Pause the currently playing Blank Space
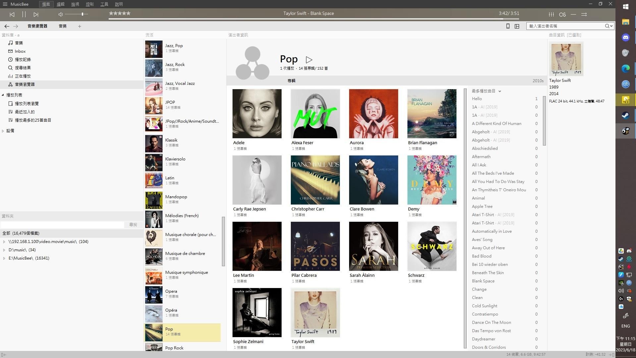 pyautogui.click(x=24, y=14)
